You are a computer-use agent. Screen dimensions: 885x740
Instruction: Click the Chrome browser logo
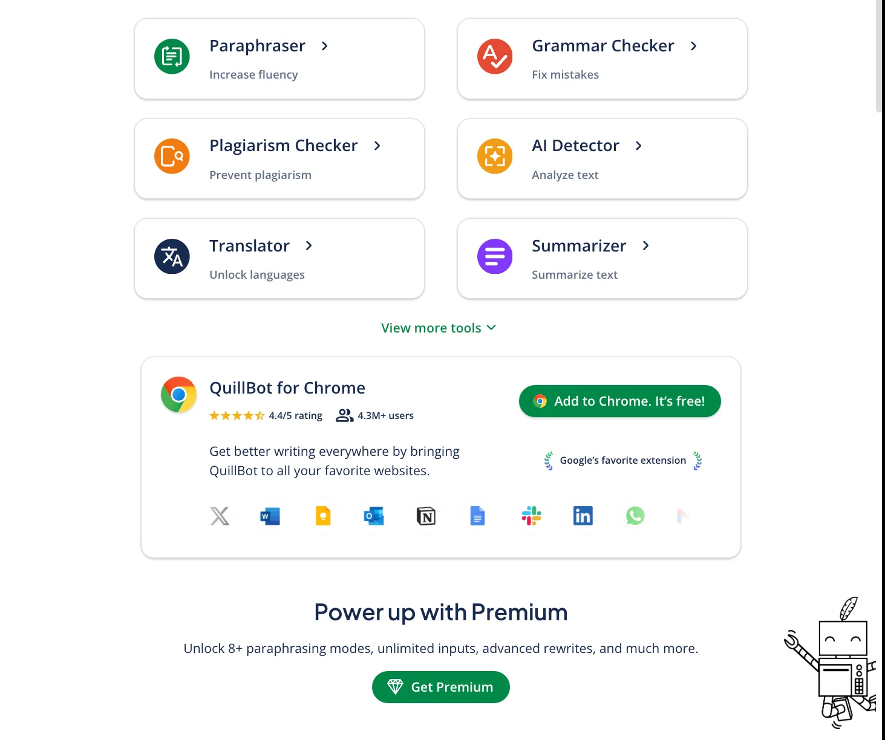point(178,395)
